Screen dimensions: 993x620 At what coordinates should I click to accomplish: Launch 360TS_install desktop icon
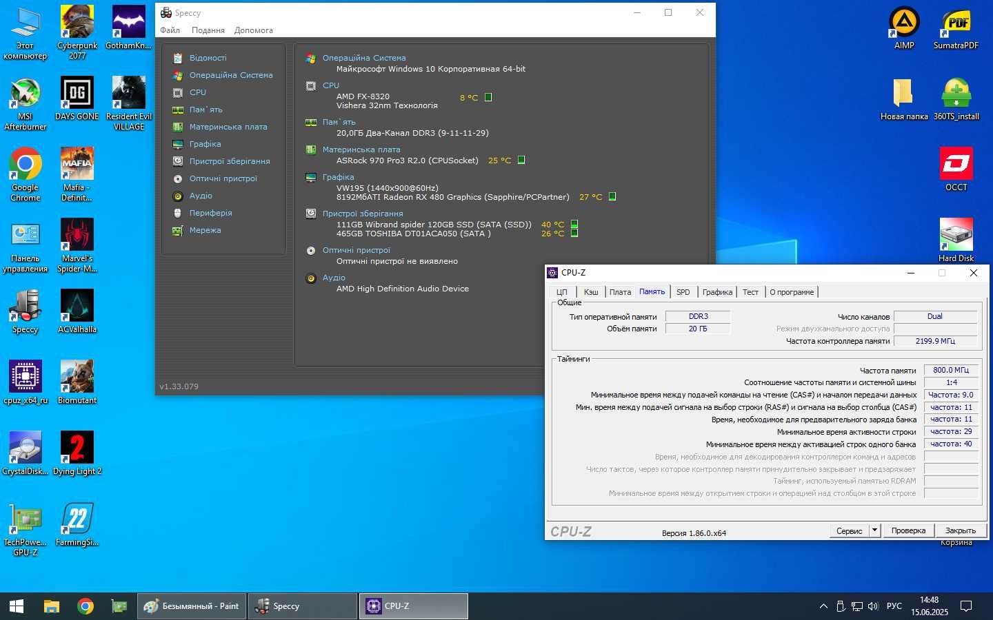(956, 99)
